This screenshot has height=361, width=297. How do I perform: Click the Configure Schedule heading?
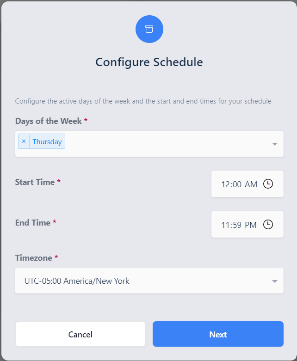(149, 62)
